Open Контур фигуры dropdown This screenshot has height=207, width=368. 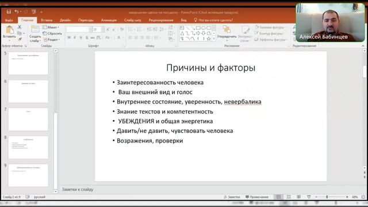click(x=270, y=33)
